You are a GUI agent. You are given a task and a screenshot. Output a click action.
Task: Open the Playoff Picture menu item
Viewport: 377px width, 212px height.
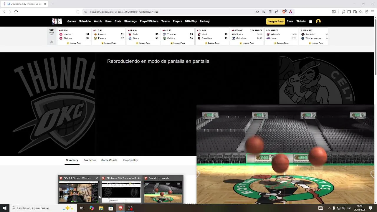tap(149, 21)
